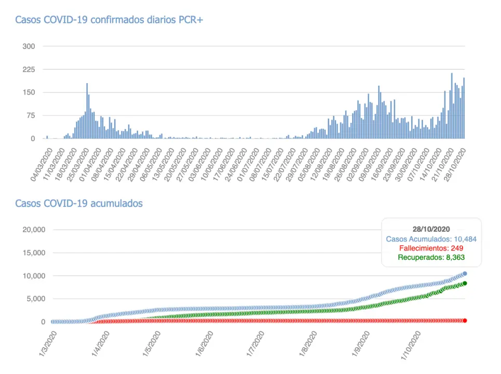501x374 pixels.
Task: Select the red endpoint dot on the Fallecimientos line
Action: tap(465, 320)
